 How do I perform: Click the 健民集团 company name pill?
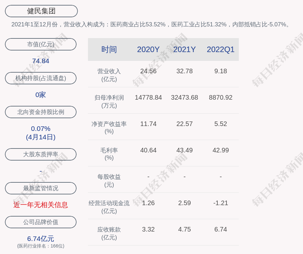coord(41,11)
